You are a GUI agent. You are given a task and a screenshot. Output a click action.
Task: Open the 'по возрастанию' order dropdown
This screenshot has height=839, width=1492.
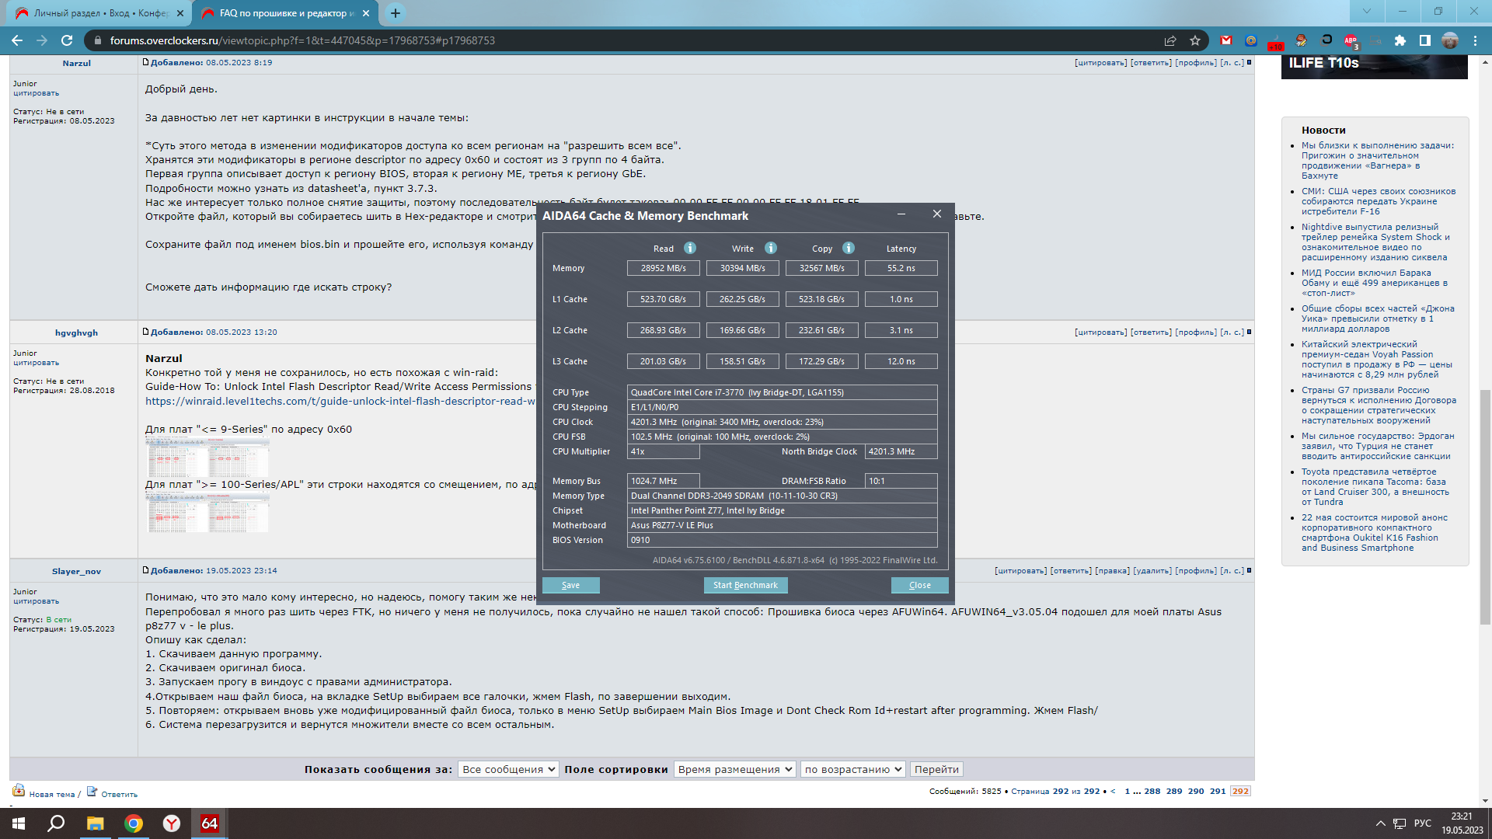point(852,769)
